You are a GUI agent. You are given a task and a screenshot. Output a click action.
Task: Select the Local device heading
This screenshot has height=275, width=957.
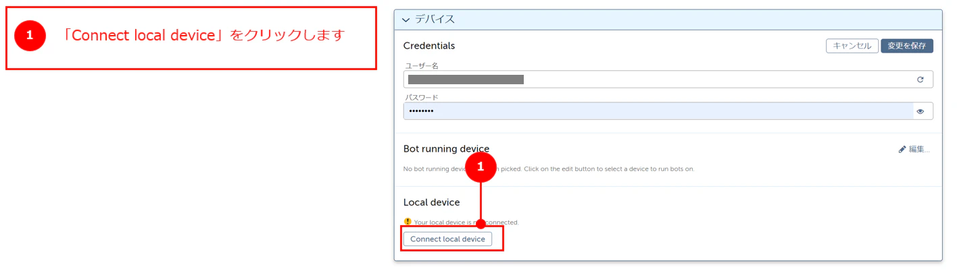click(x=431, y=202)
